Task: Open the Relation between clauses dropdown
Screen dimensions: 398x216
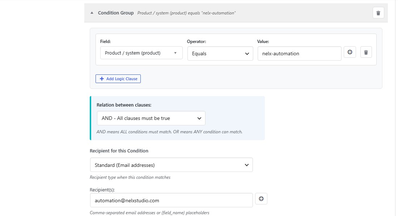Action: pos(151,118)
